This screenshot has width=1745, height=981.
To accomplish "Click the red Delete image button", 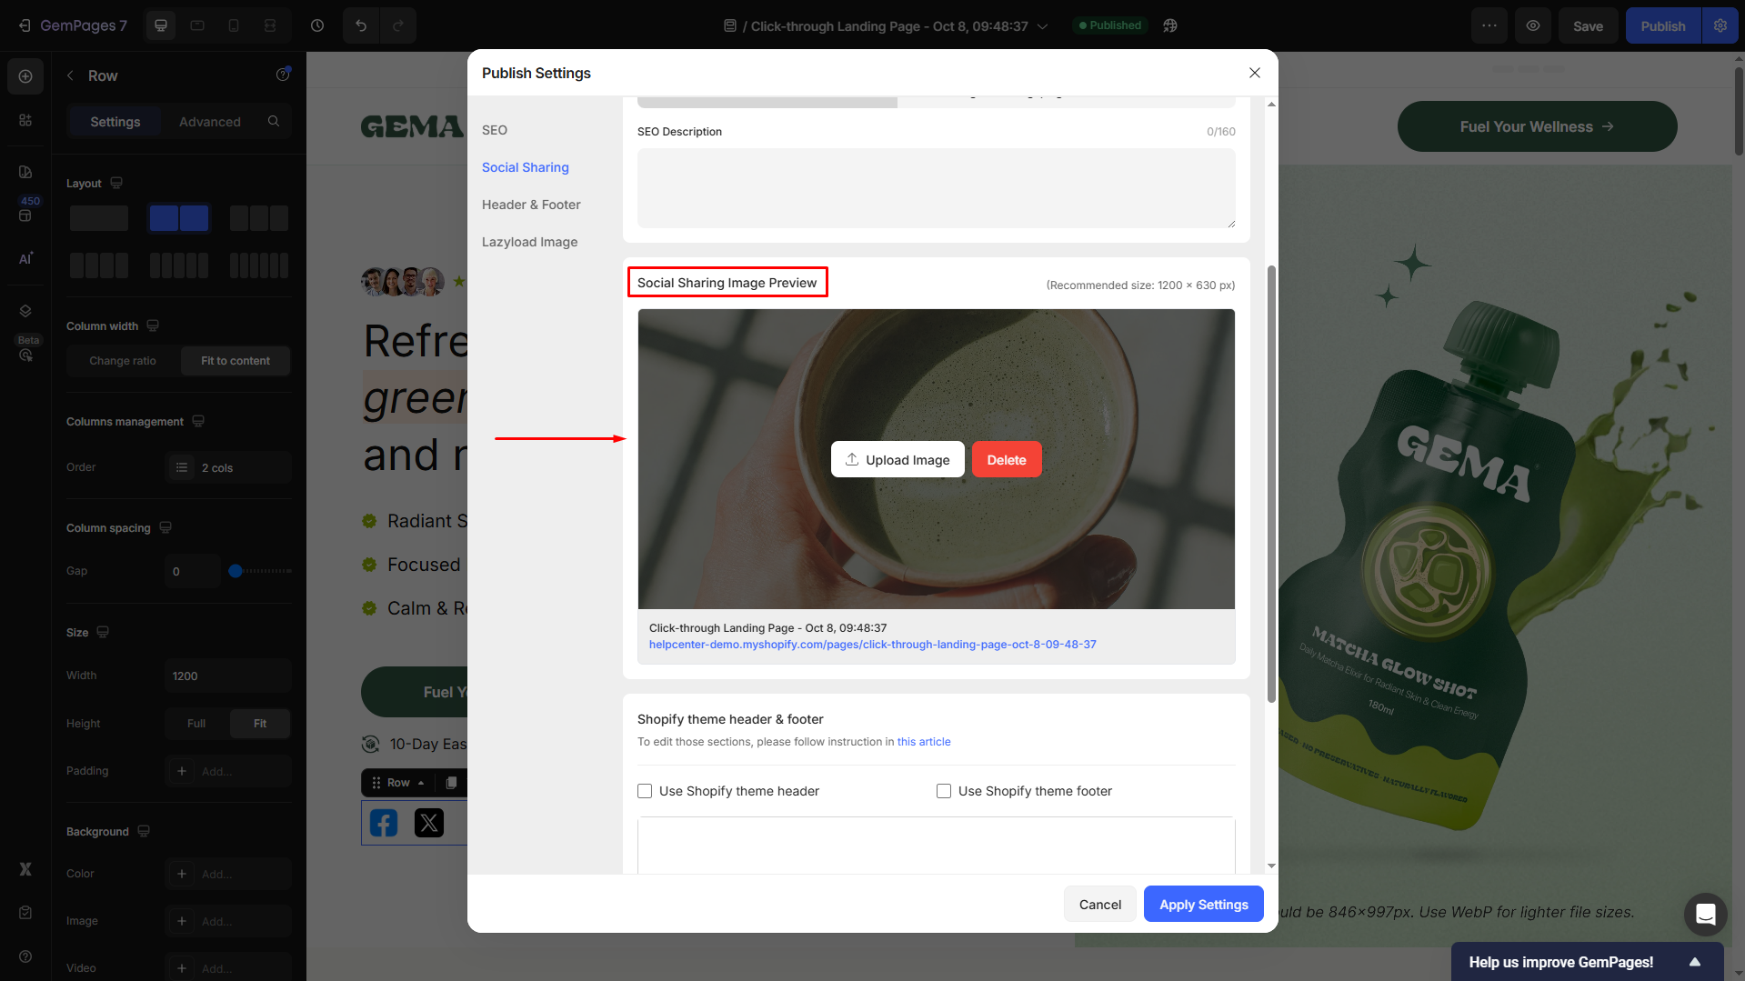I will pyautogui.click(x=1007, y=460).
